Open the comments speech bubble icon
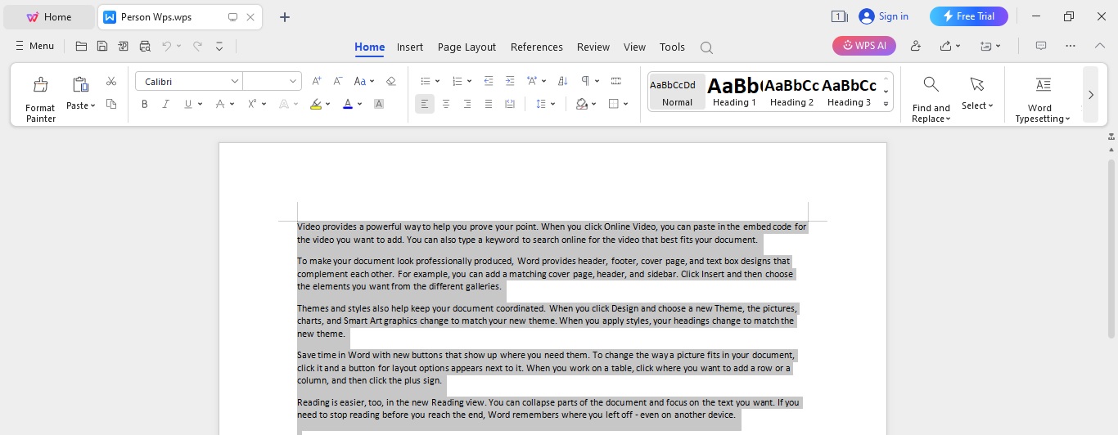1118x435 pixels. (x=1041, y=46)
